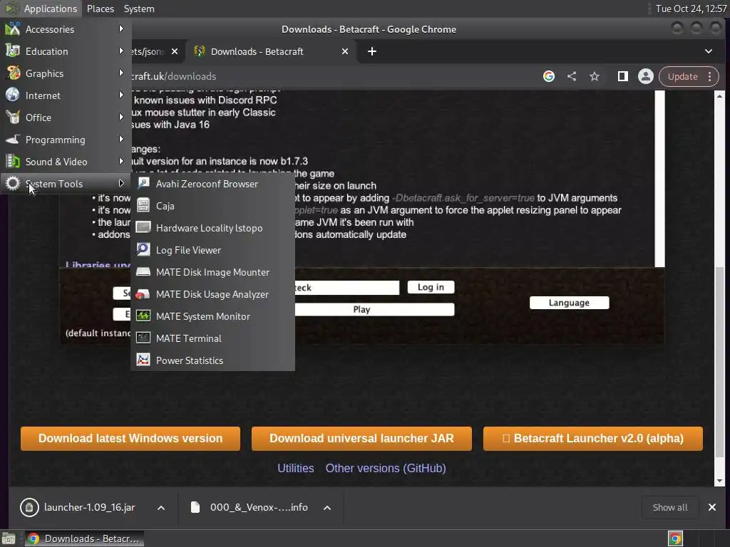Screen dimensions: 730x547
Task: Click the MATE Terminal icon
Action: click(x=143, y=338)
